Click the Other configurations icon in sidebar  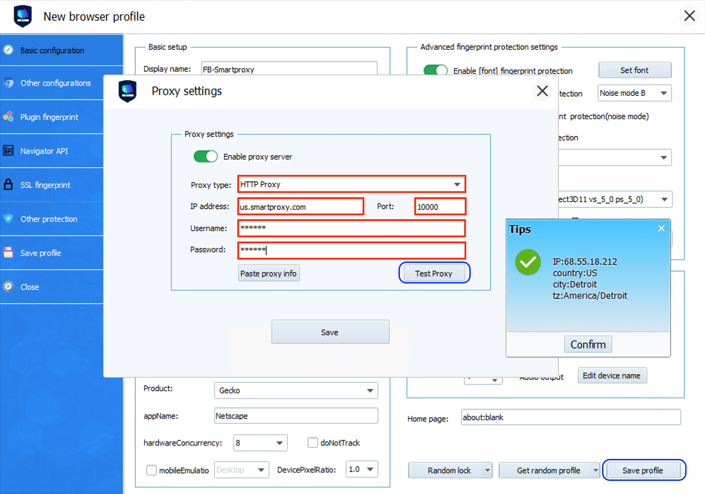click(8, 83)
